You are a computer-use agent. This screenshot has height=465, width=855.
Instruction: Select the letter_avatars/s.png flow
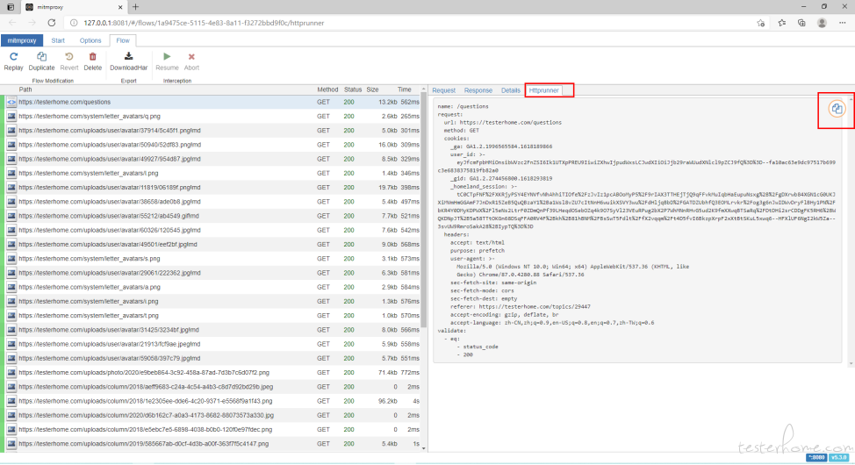[x=212, y=259]
